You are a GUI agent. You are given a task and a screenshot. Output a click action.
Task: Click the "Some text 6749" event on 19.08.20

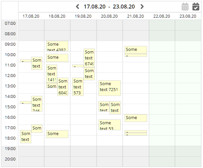click(89, 58)
